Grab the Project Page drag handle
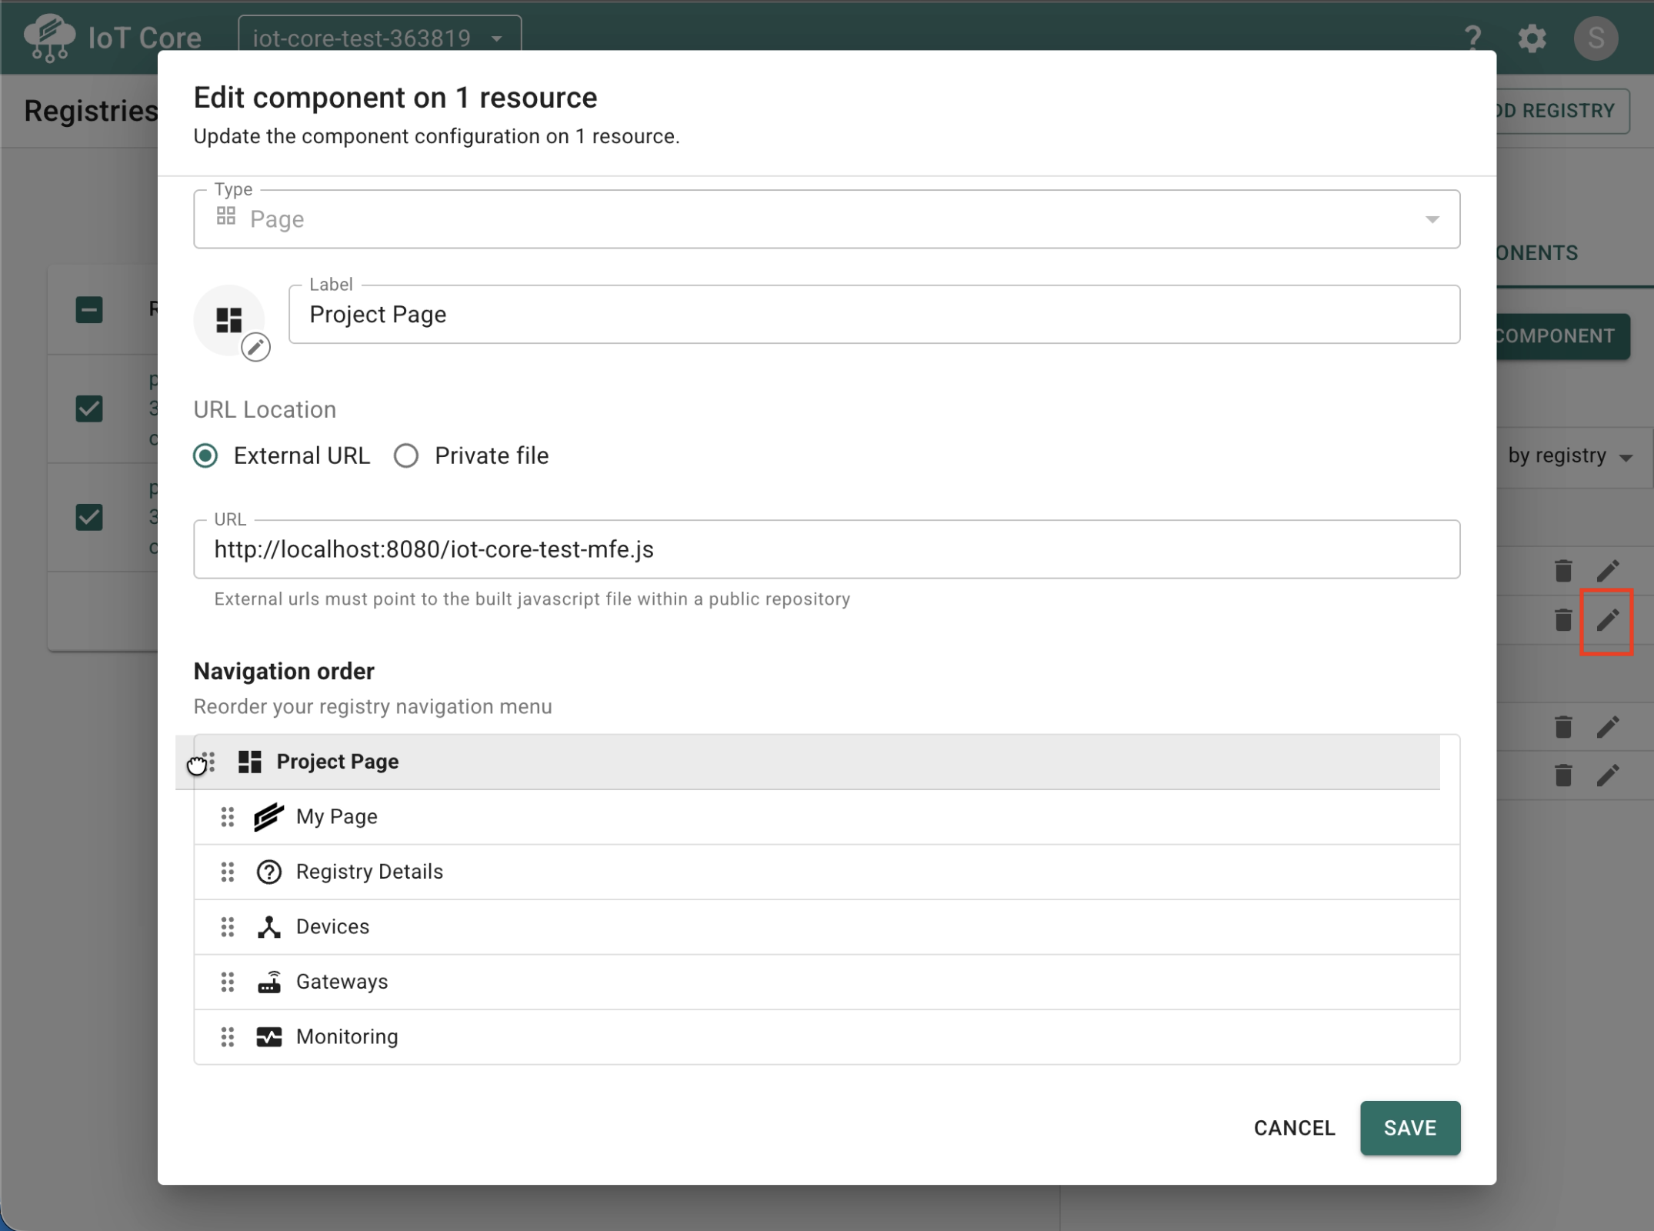 [x=209, y=762]
